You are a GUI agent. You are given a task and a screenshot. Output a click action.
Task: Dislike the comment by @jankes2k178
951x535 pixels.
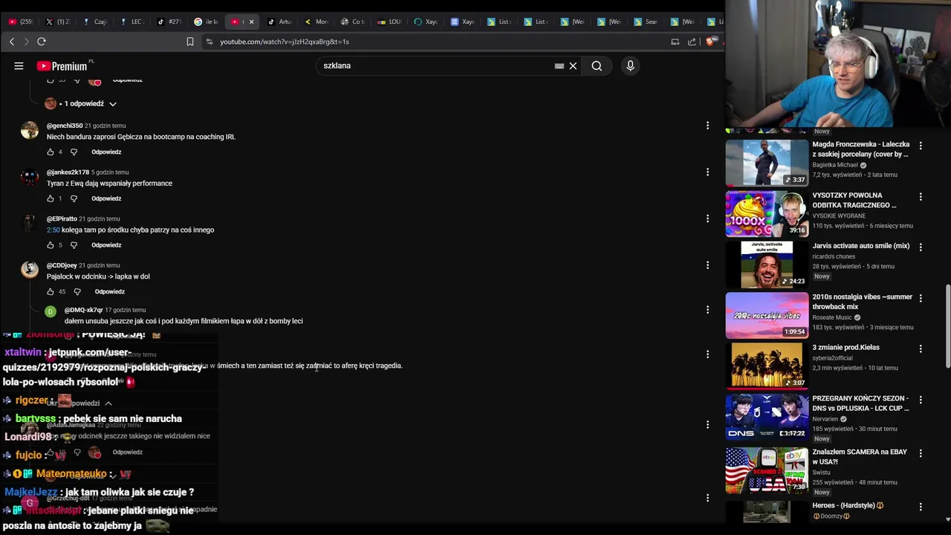(74, 199)
